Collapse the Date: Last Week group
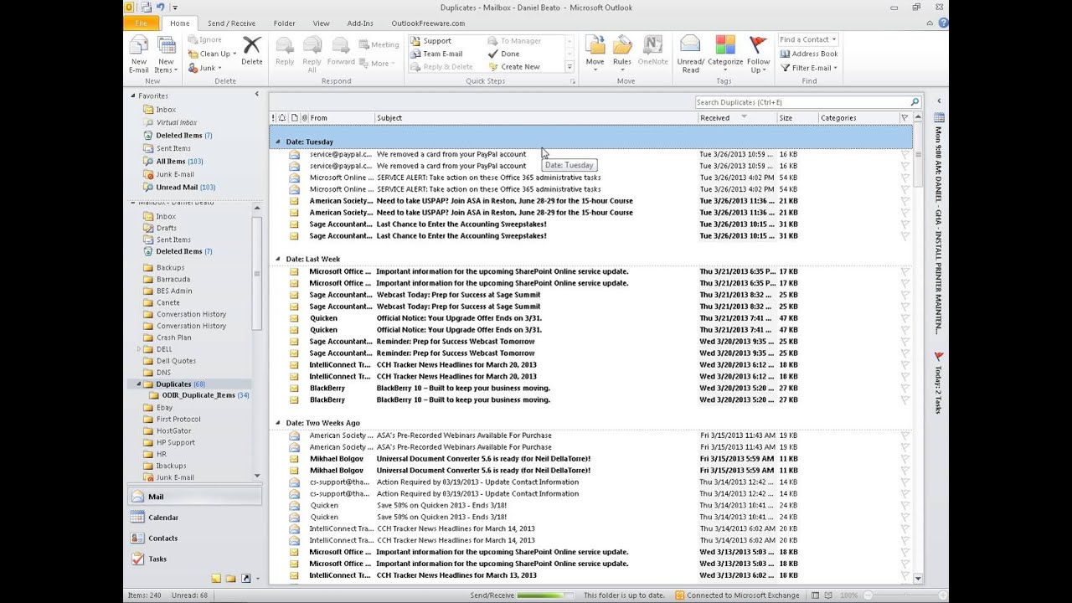Image resolution: width=1072 pixels, height=603 pixels. click(x=278, y=259)
